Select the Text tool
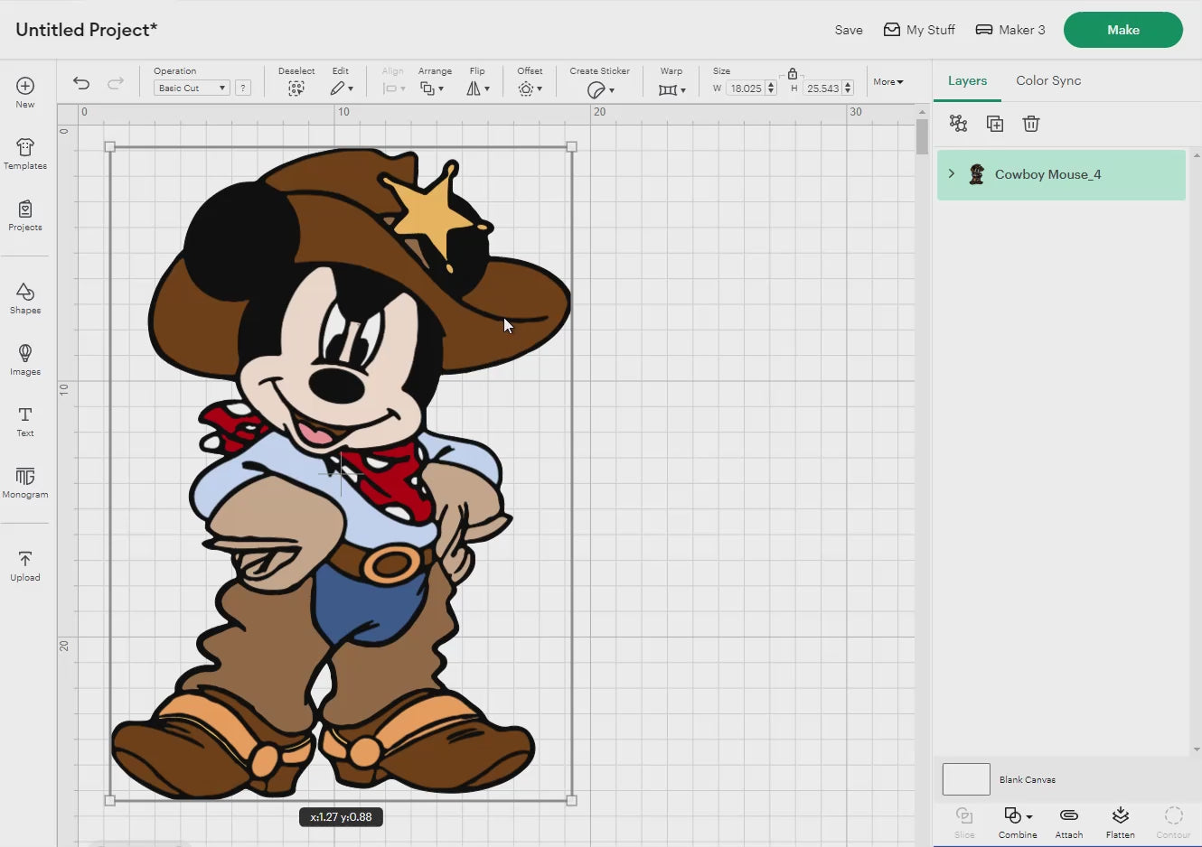Screen dimensions: 1202x847 25,421
